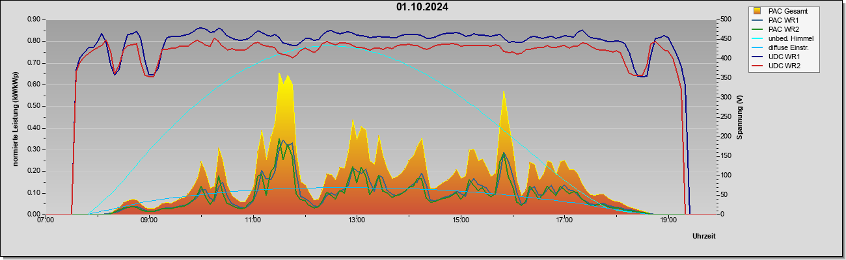This screenshot has height=260, width=846.
Task: Click the 13:00 tick on time axis
Action: point(357,220)
